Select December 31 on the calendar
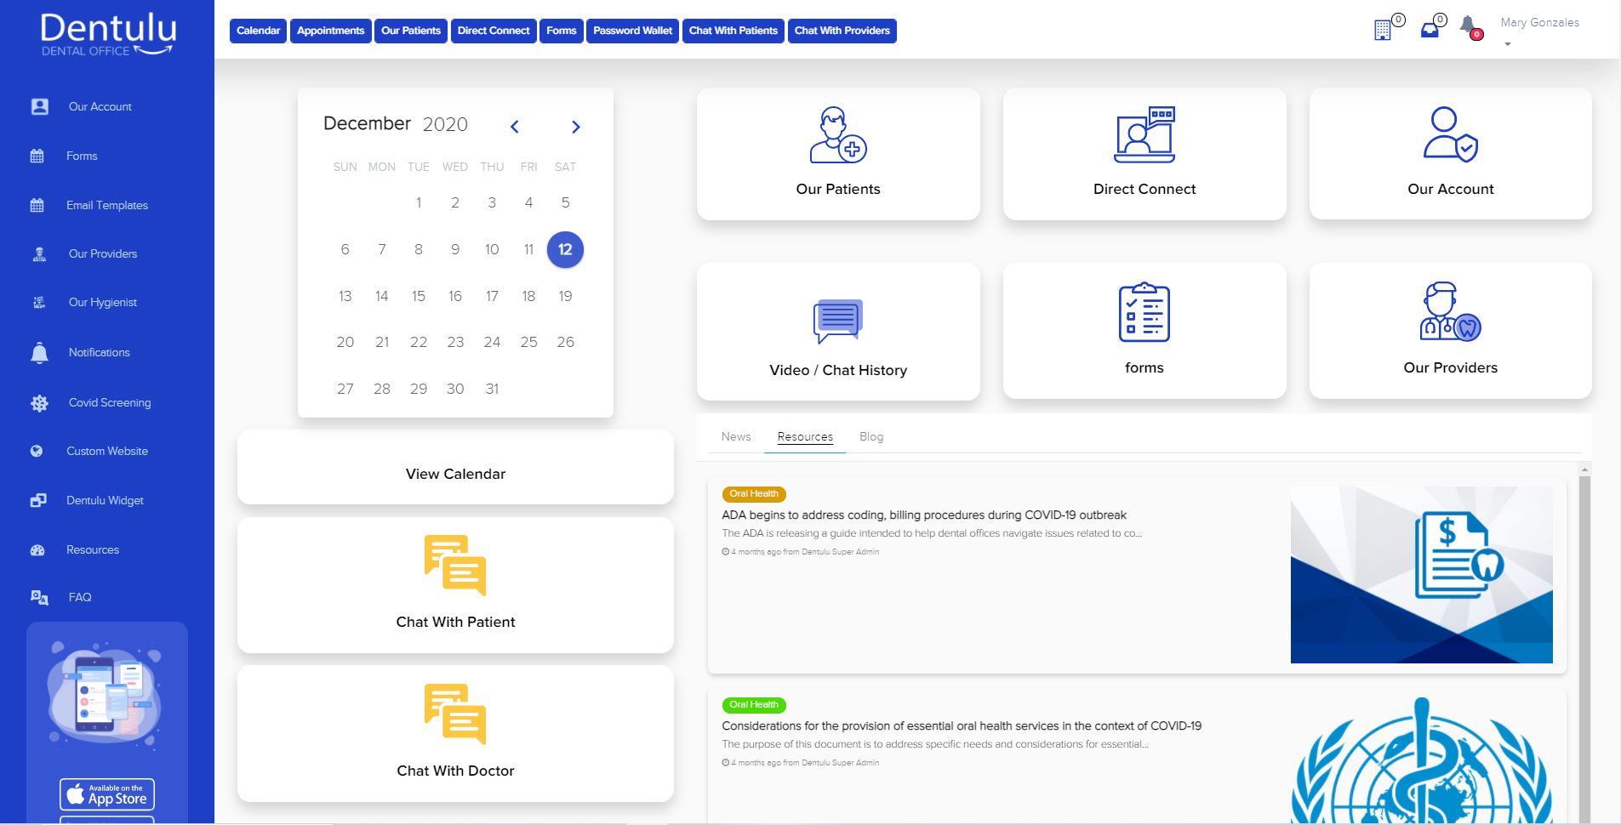The height and width of the screenshot is (825, 1621). point(492,389)
